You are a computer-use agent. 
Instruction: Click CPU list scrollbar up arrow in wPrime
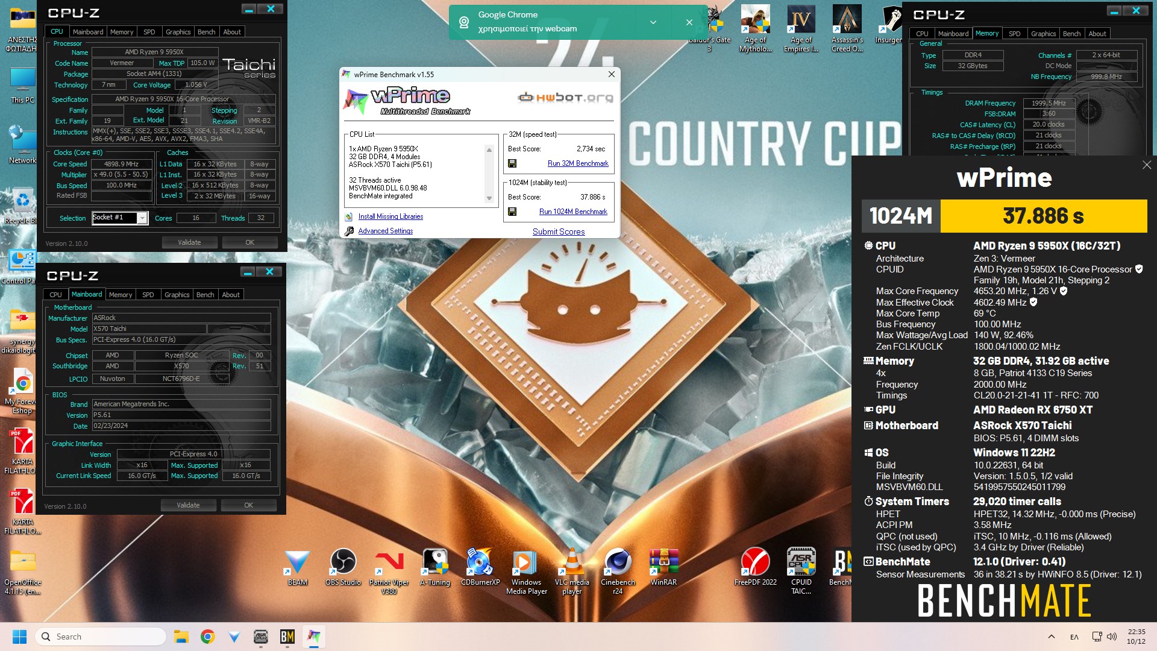489,149
